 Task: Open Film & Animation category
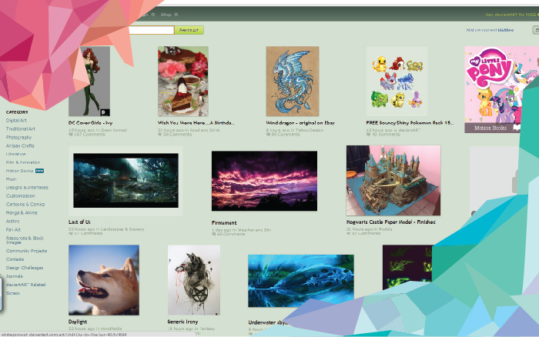[x=23, y=162]
